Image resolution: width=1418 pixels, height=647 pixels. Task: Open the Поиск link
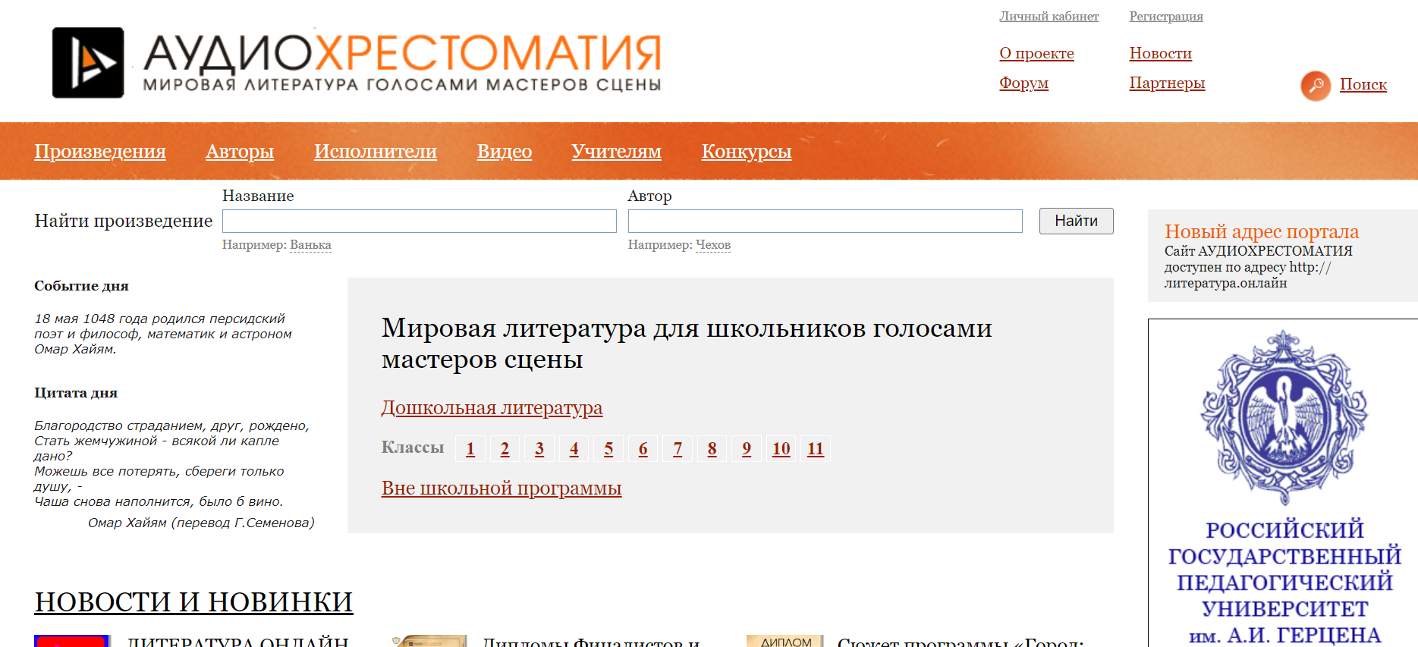pyautogui.click(x=1363, y=84)
